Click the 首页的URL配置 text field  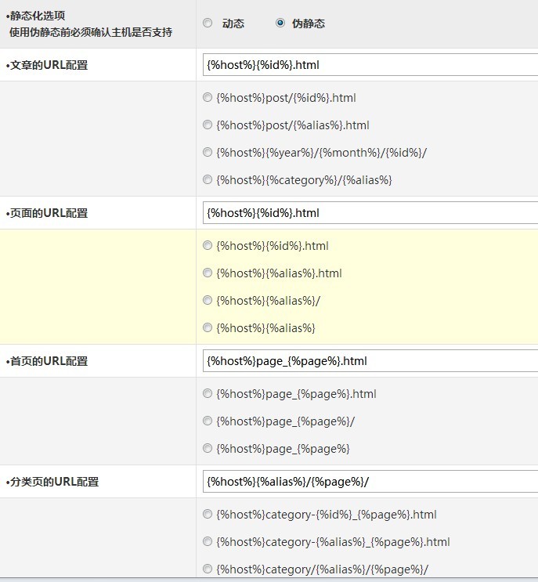tap(370, 361)
